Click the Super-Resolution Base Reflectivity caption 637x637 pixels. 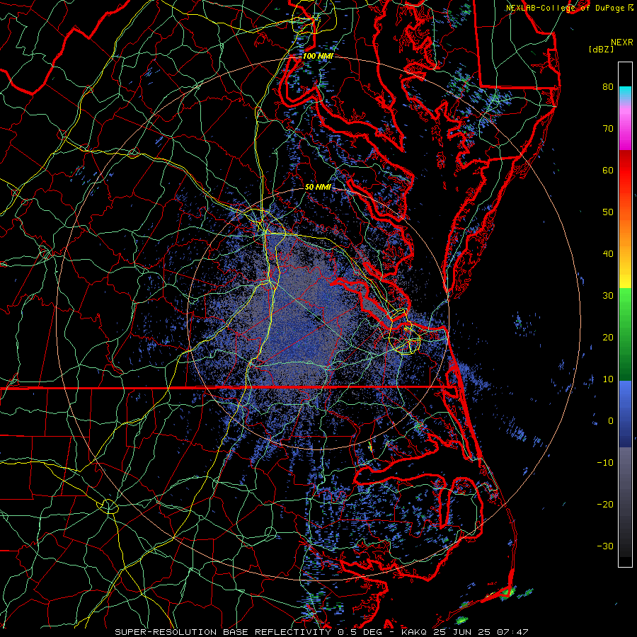click(223, 632)
